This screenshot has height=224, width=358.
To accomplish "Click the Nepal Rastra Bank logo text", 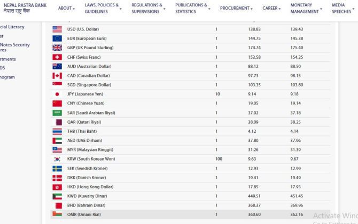I will (25, 8).
